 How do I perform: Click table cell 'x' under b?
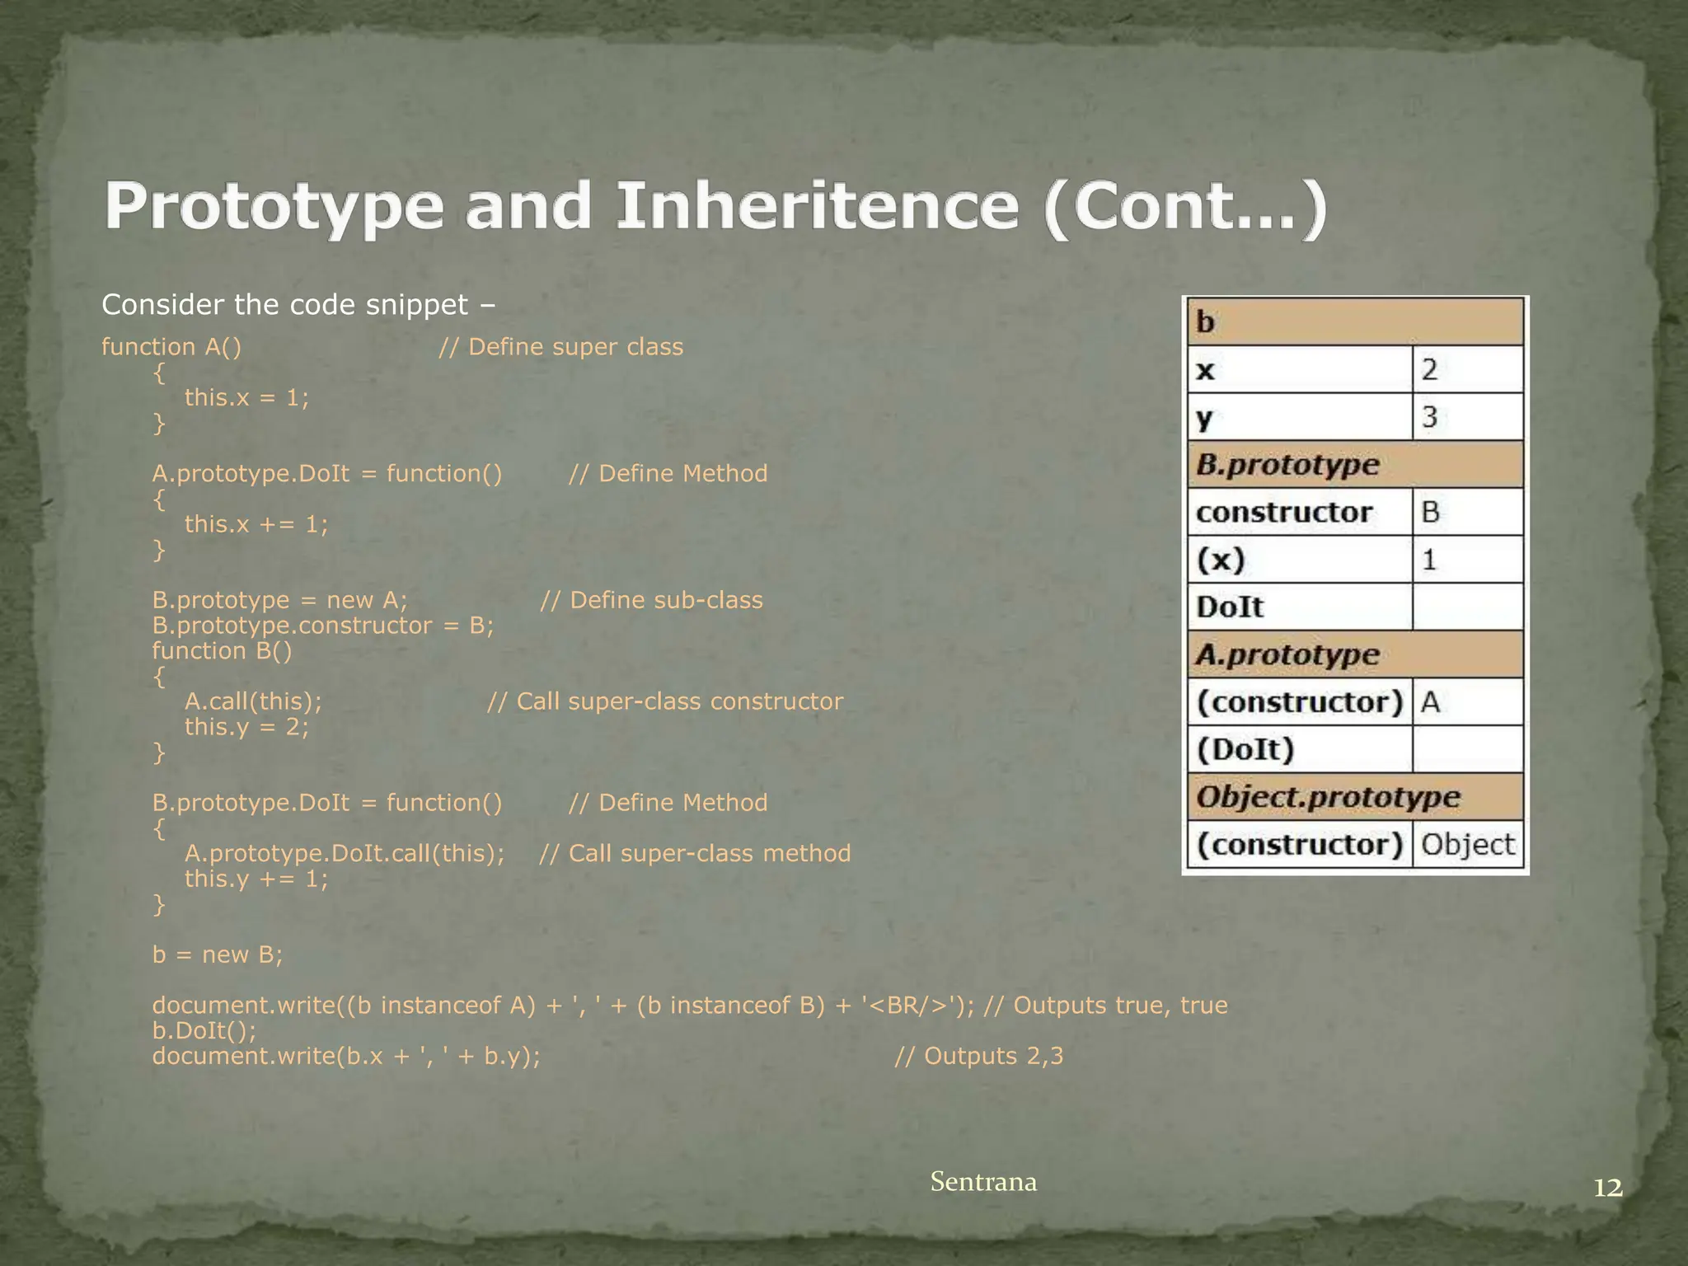coord(1300,369)
